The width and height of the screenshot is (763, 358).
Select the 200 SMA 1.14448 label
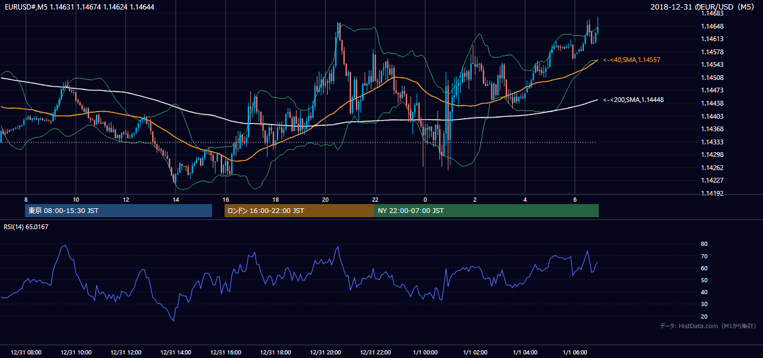click(x=633, y=100)
